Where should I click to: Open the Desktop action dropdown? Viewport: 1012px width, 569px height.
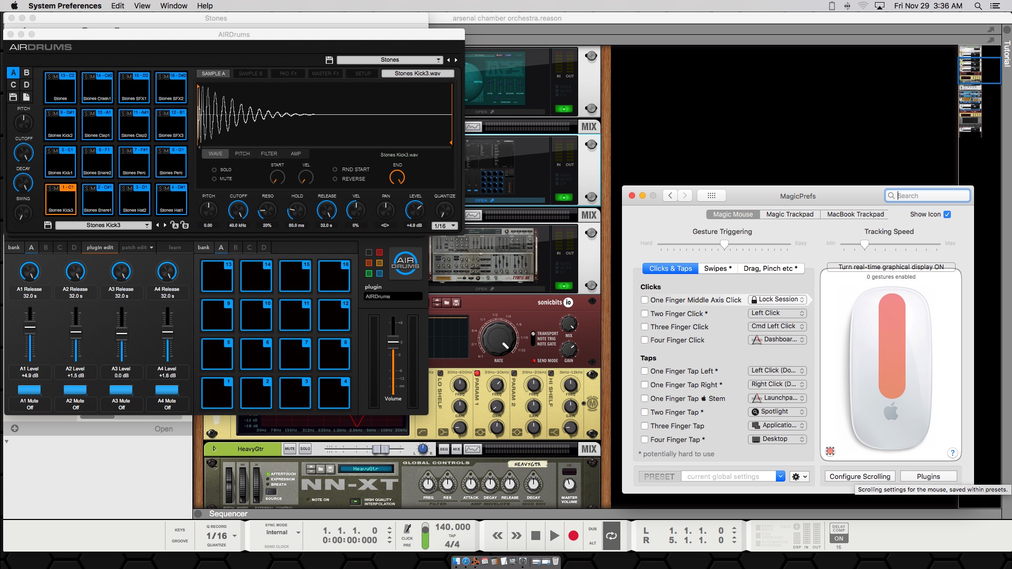[777, 439]
